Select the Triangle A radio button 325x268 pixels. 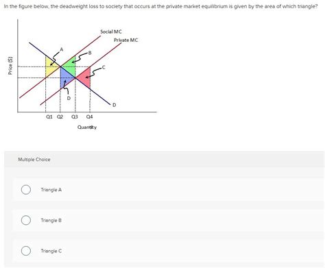(x=26, y=190)
